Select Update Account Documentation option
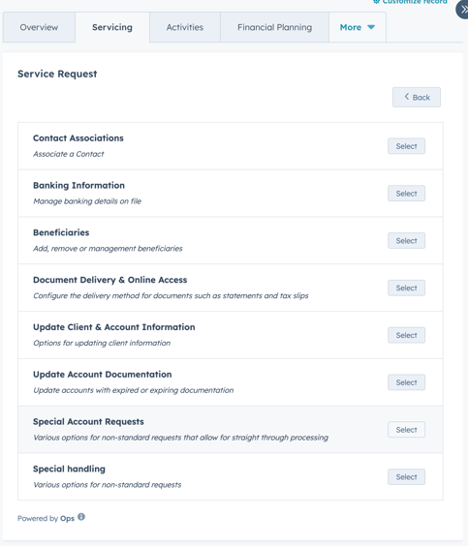The image size is (468, 546). (406, 382)
